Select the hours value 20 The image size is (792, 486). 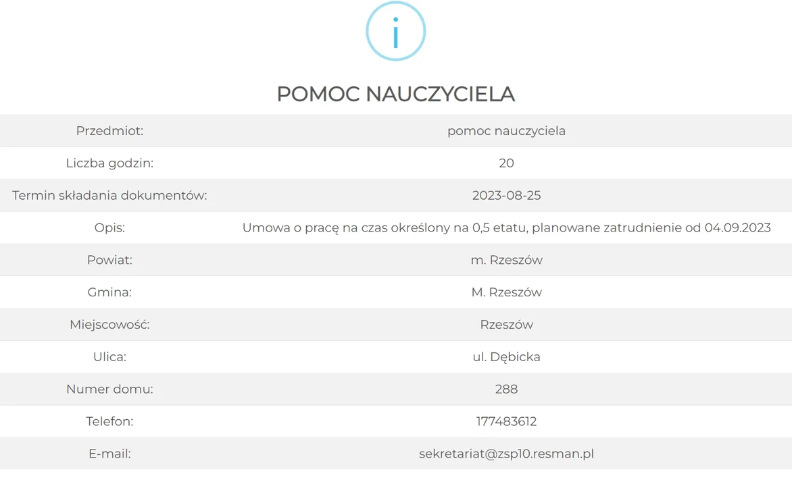(x=506, y=163)
